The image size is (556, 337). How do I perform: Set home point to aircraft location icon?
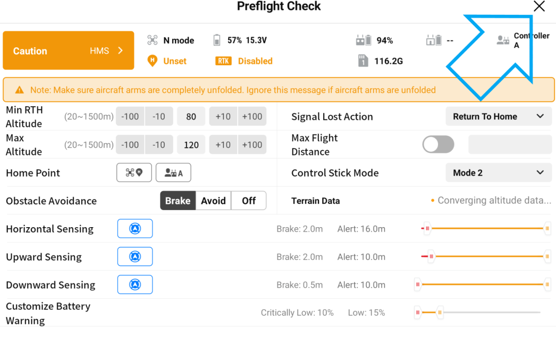point(134,172)
